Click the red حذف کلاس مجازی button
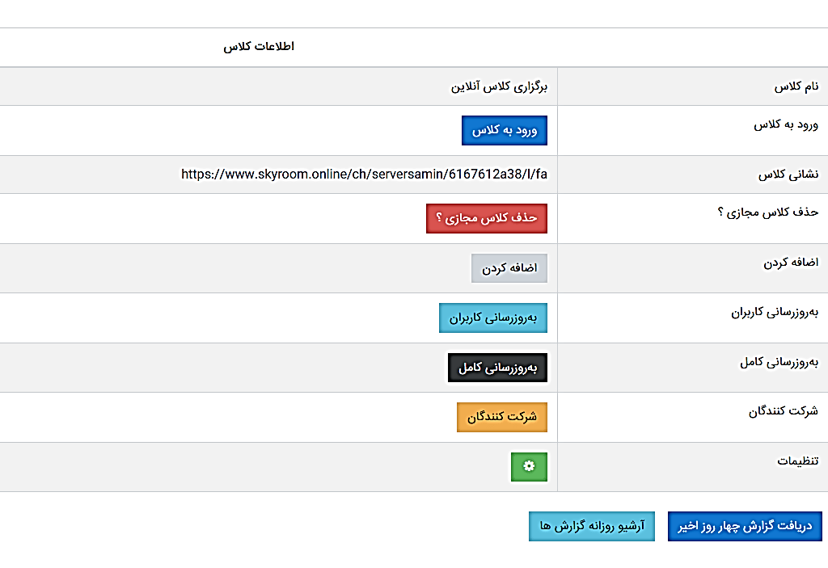Image resolution: width=828 pixels, height=568 pixels. (487, 218)
